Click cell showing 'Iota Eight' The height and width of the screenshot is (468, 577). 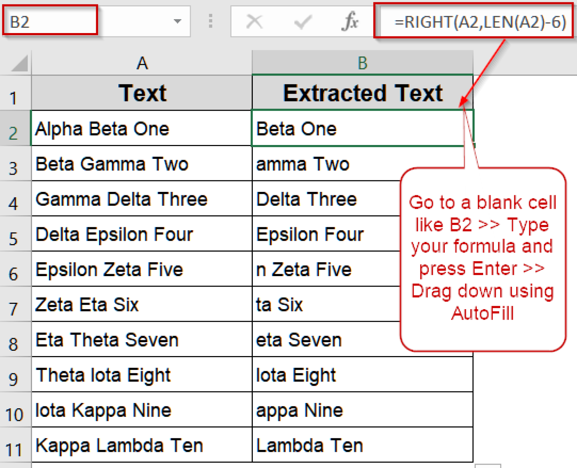point(362,375)
